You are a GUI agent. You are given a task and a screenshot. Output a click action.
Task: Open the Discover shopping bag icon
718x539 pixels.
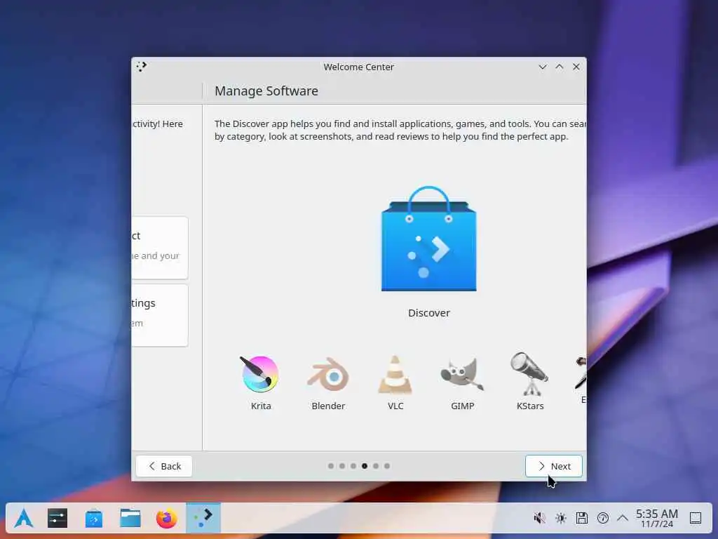coord(428,239)
